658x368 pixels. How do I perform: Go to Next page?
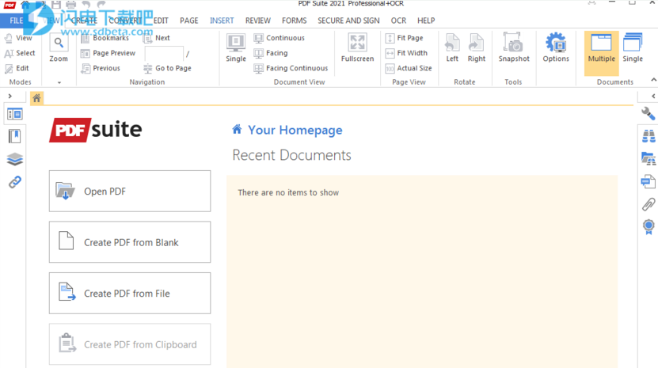click(x=157, y=38)
